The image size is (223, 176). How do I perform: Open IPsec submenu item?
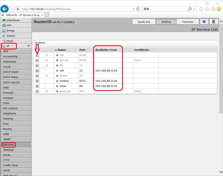tap(16, 103)
